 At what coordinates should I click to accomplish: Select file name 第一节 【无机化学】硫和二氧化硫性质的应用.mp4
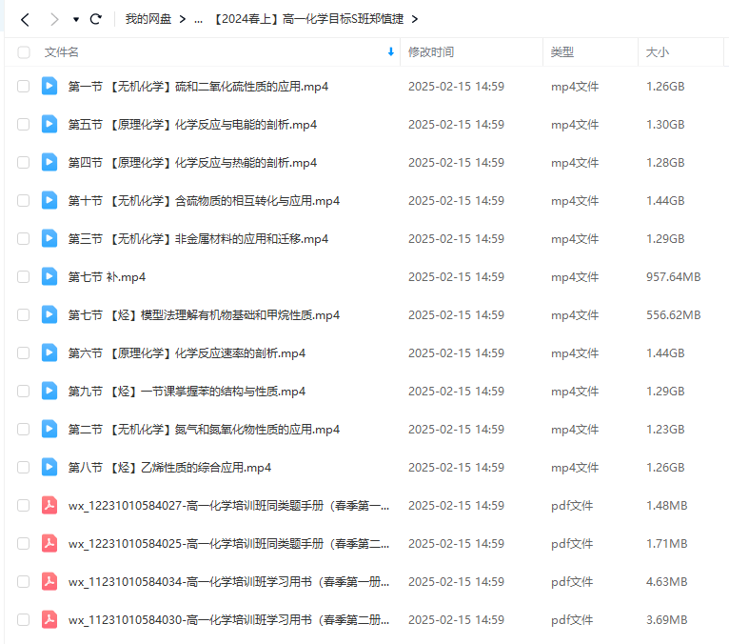[x=199, y=87]
